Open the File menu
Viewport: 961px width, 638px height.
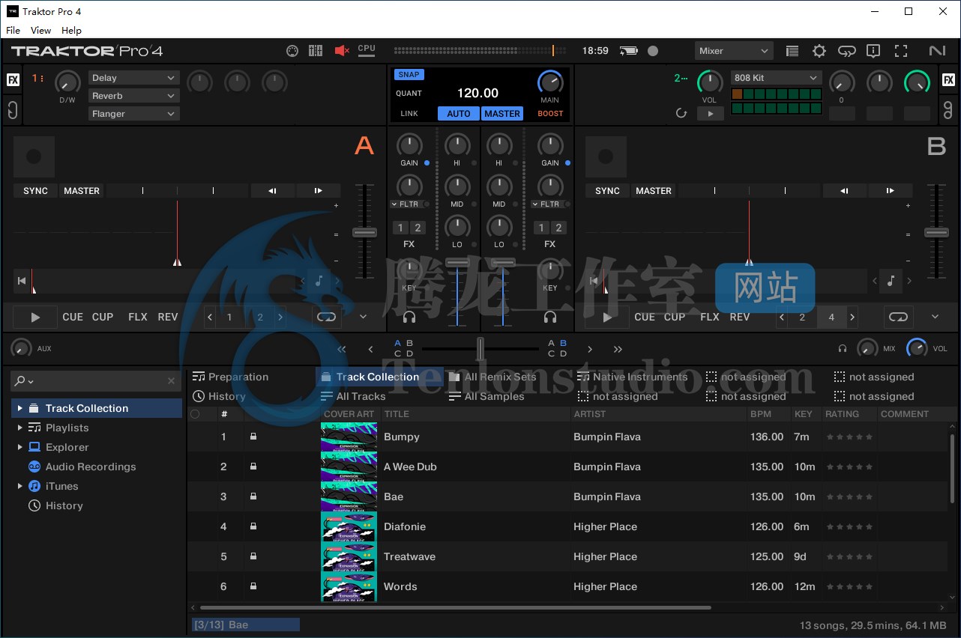13,31
